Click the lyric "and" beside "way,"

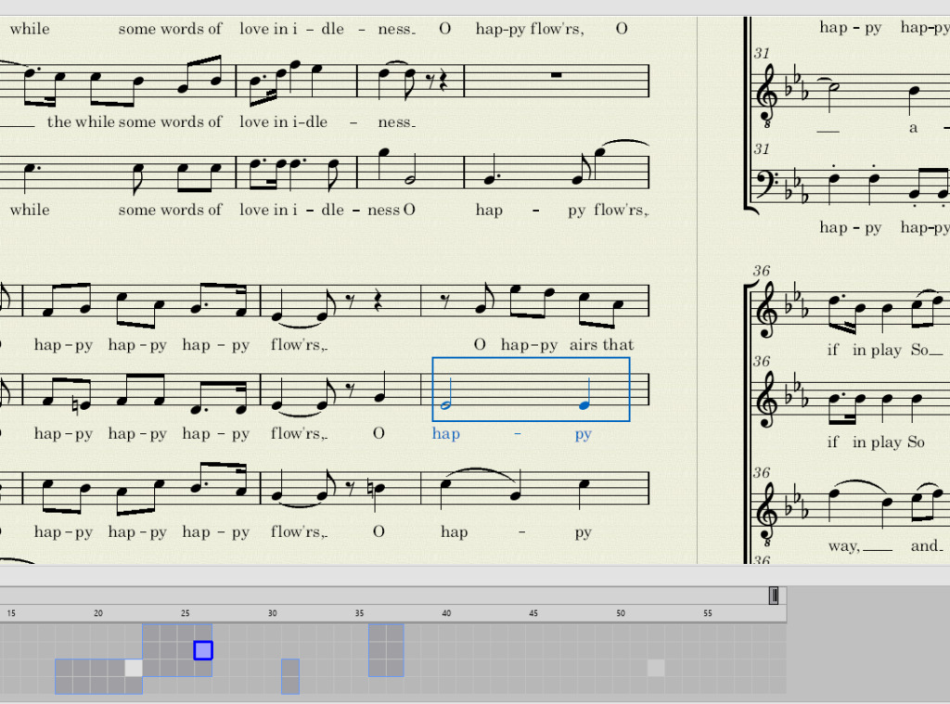pos(927,546)
